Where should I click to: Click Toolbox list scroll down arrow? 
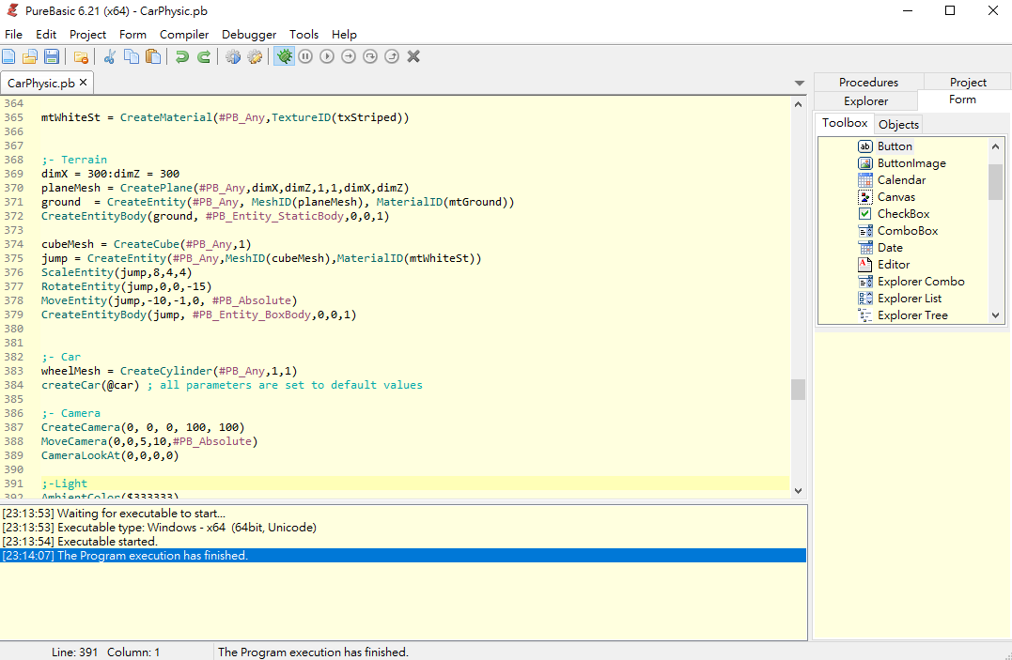tap(995, 315)
